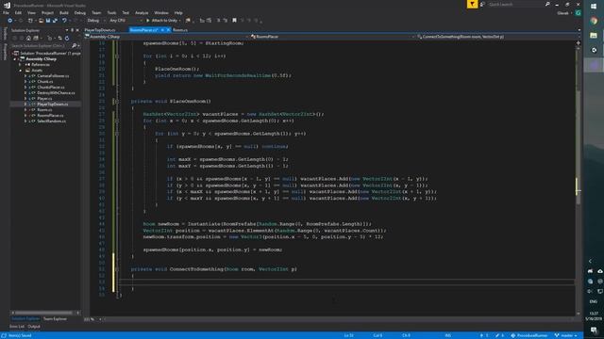Open the Output panel tab
604x339 pixels.
coord(34,327)
